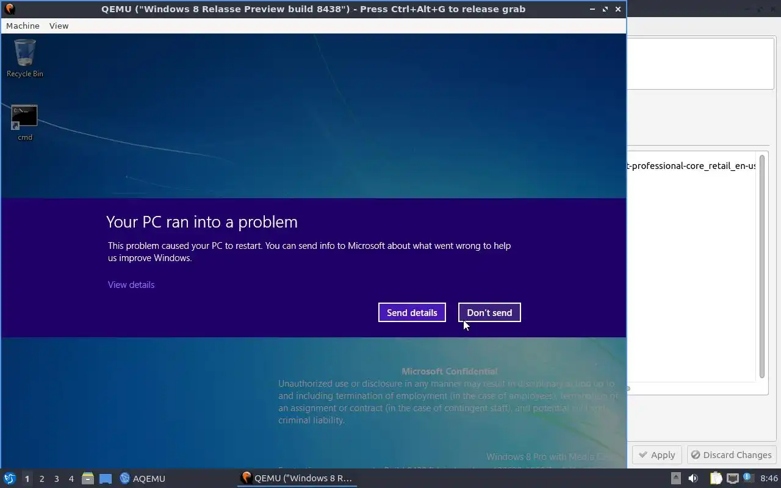Click the clipboard tray icon
Screen dimensions: 781x488
click(716, 478)
